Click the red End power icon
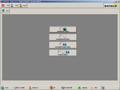The width and height of the screenshot is (120, 90). [3, 5]
